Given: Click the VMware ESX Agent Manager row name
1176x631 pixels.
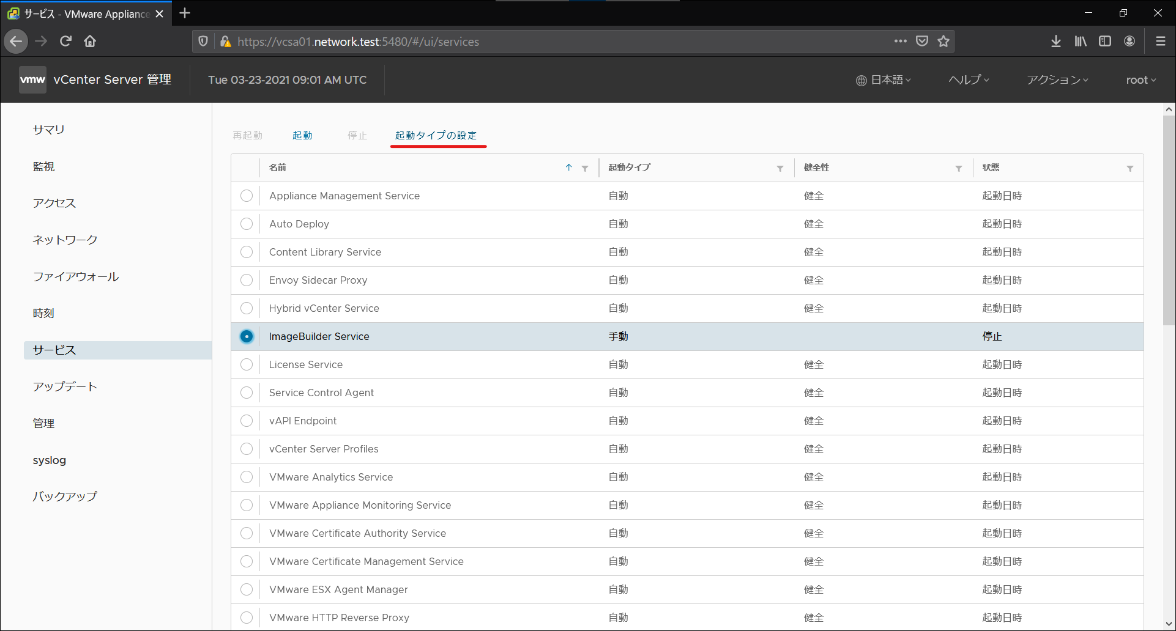Looking at the screenshot, I should coord(338,589).
